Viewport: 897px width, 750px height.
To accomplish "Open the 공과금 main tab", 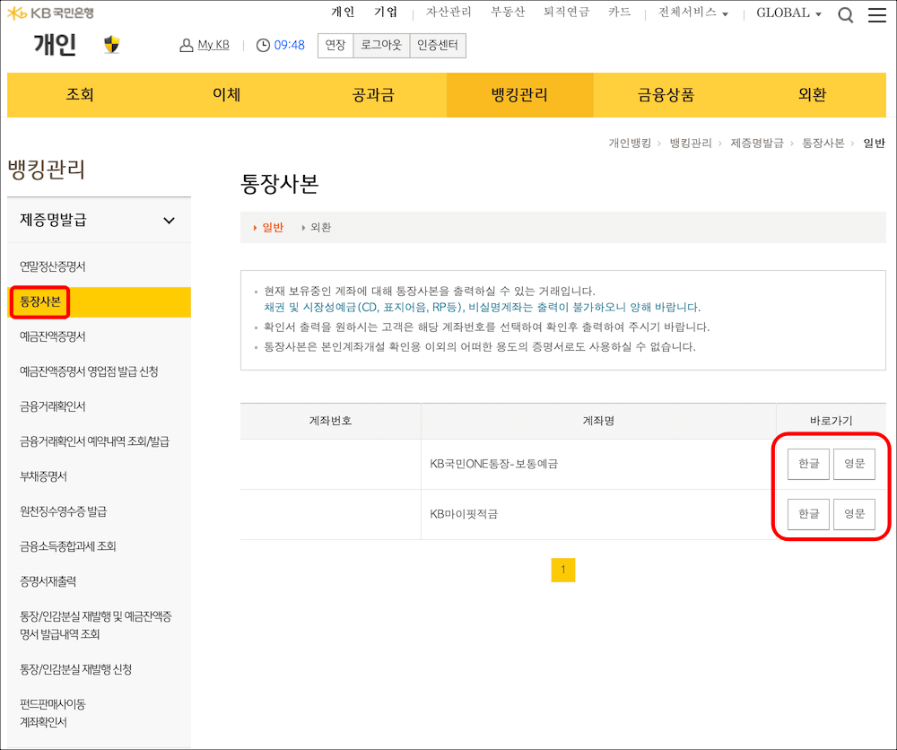I will click(x=373, y=95).
